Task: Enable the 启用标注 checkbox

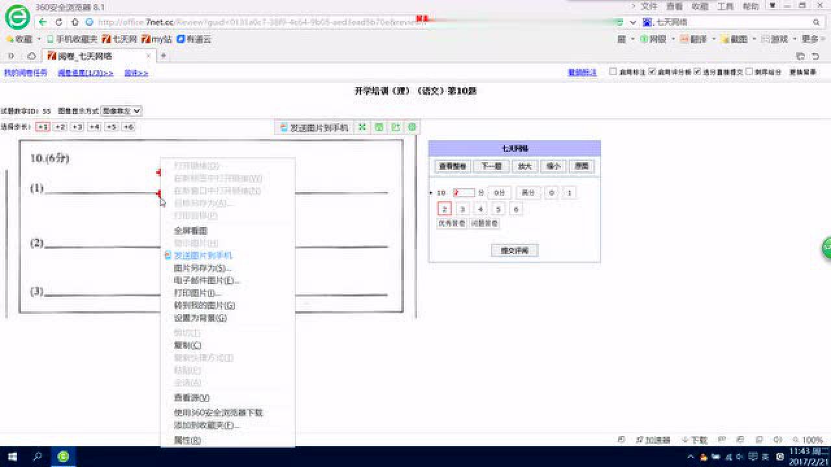Action: pos(613,72)
